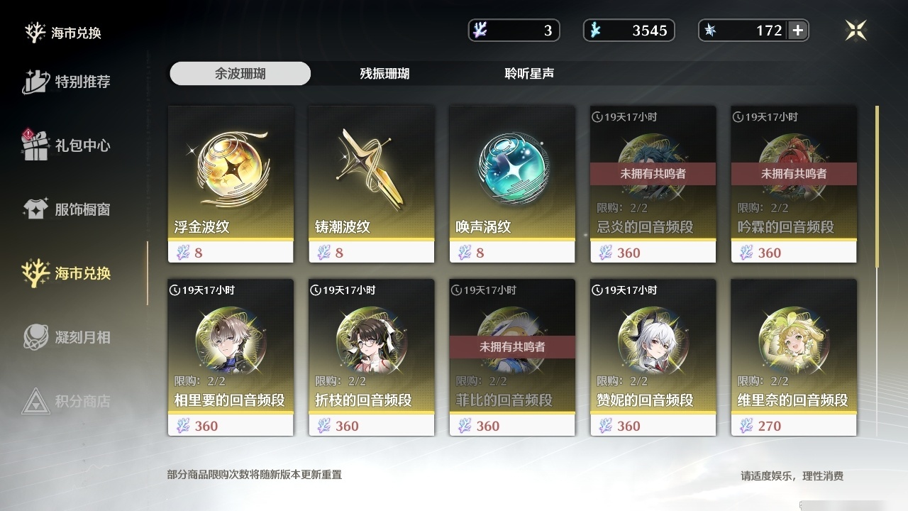Select the 浮金波纹 item card
This screenshot has width=908, height=511.
point(231,184)
